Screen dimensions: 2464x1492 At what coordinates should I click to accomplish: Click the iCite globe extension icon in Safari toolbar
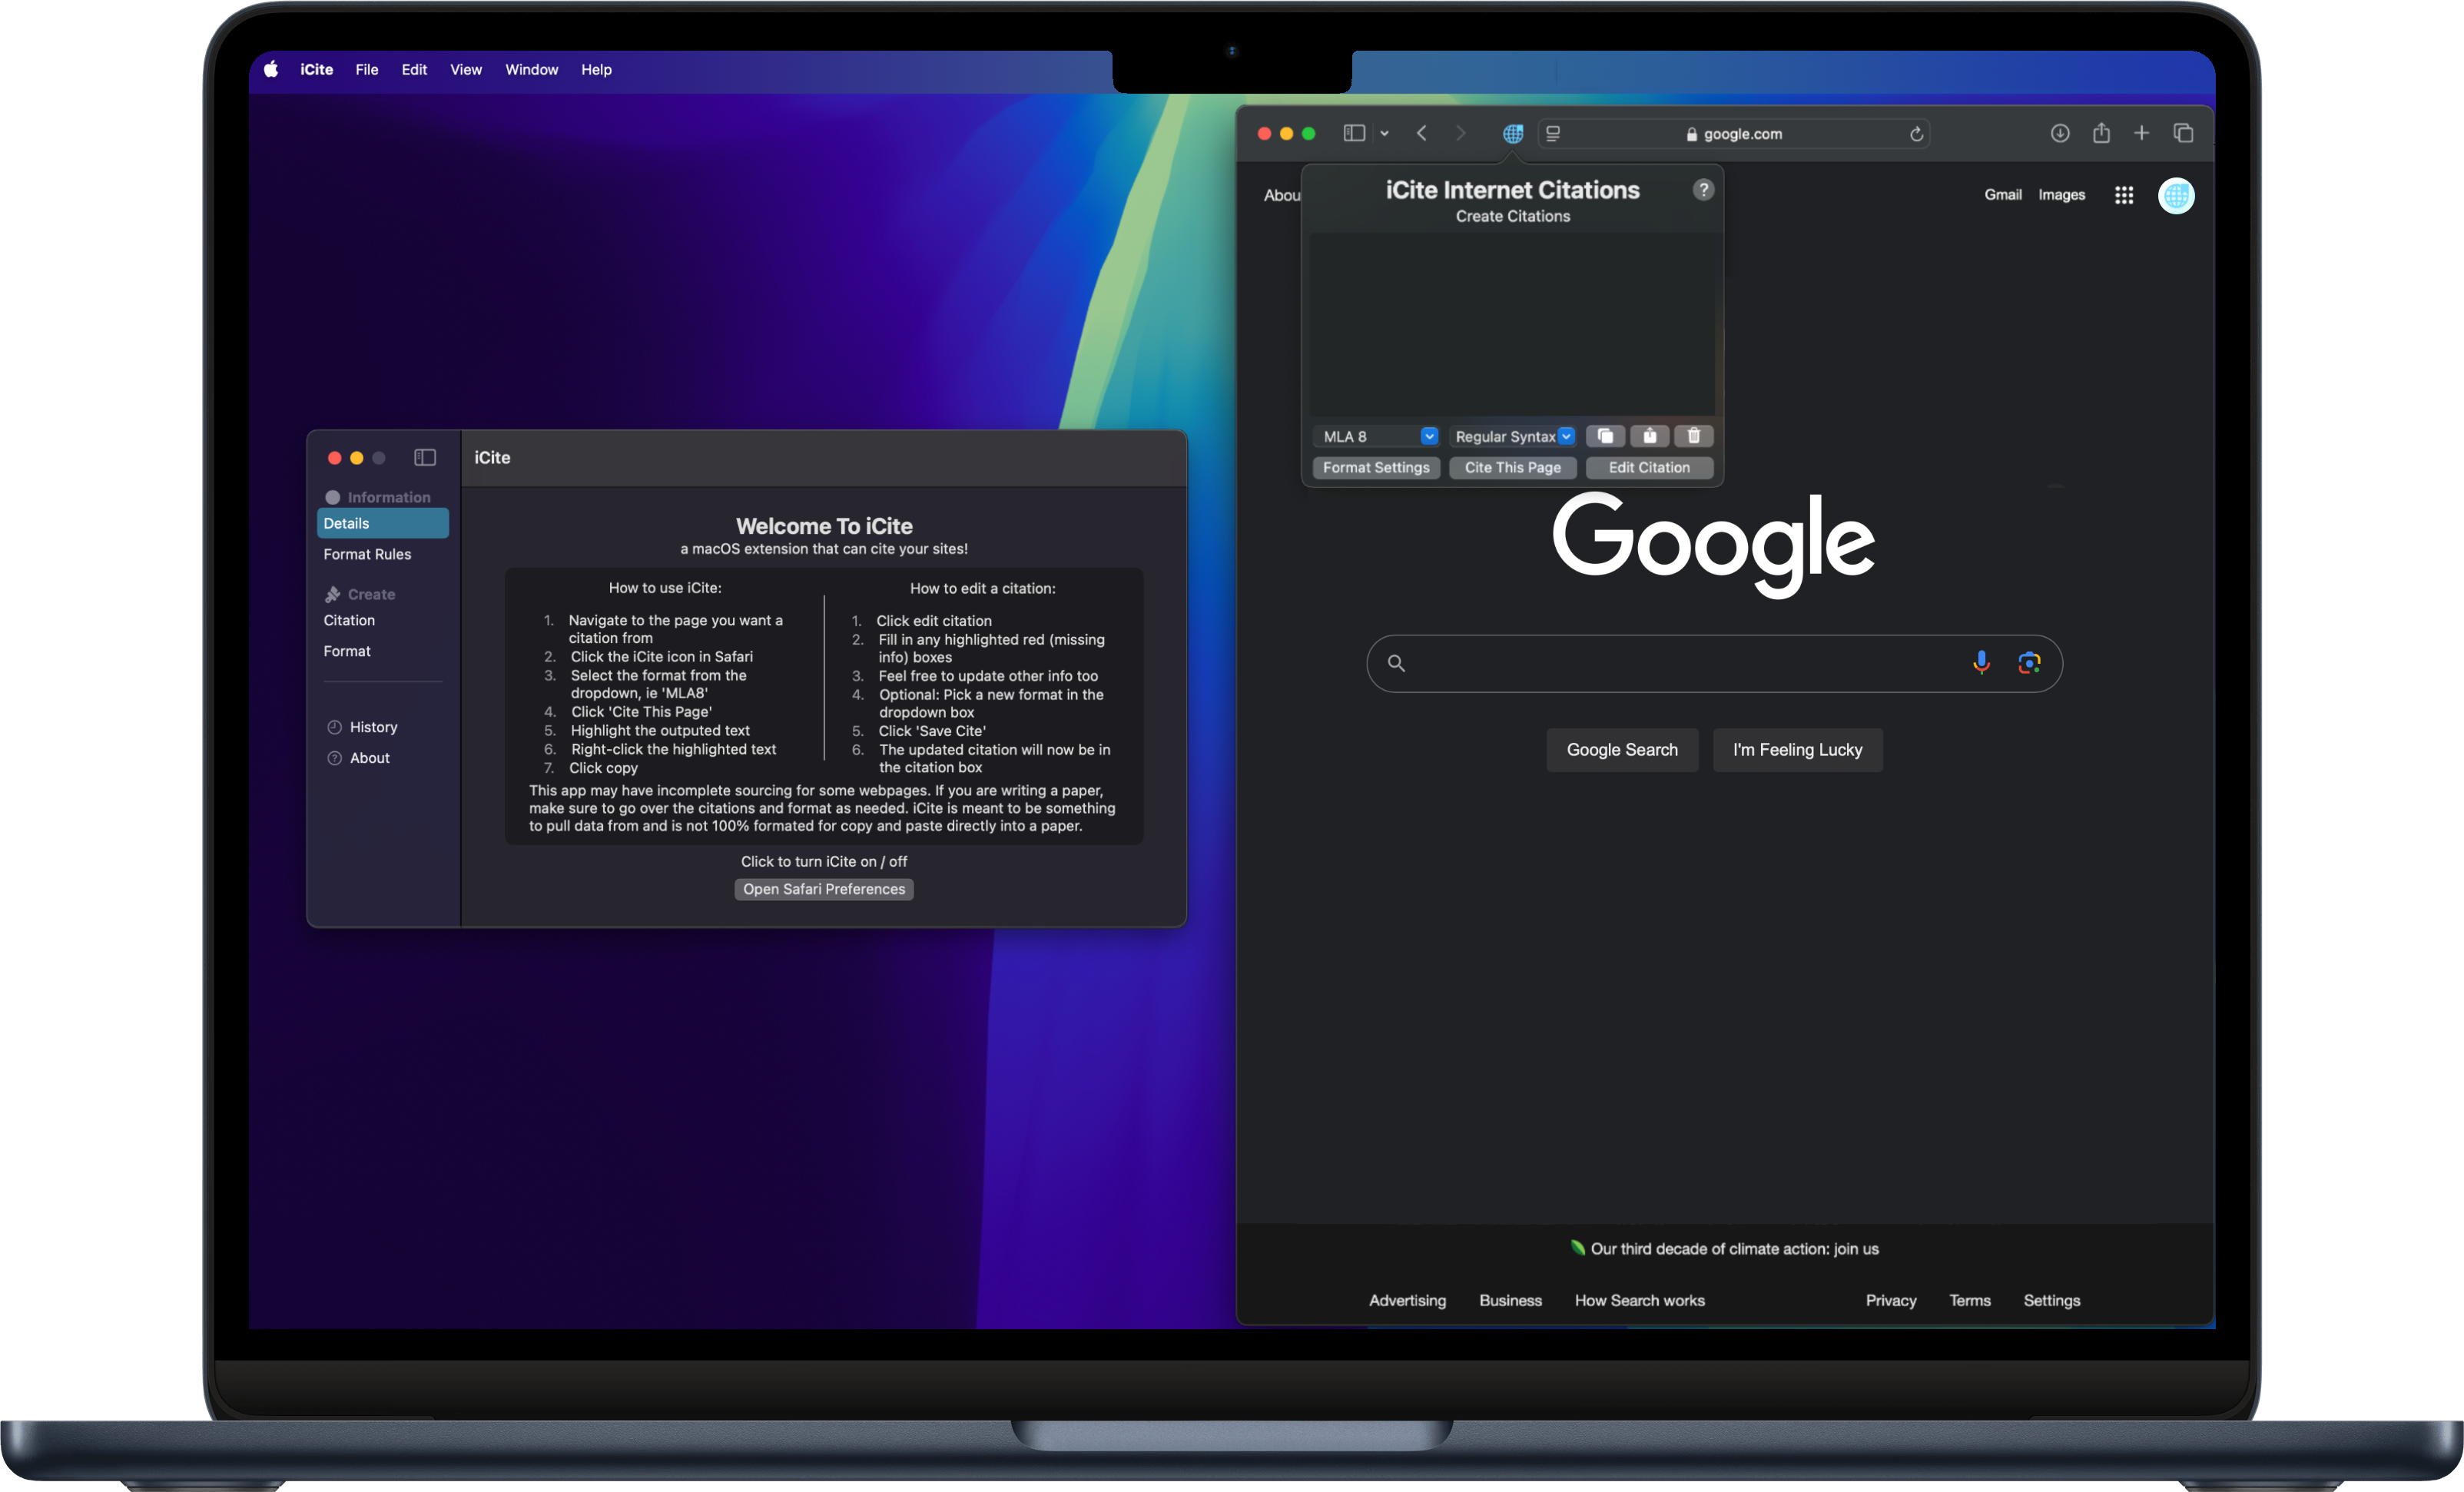coord(1513,133)
